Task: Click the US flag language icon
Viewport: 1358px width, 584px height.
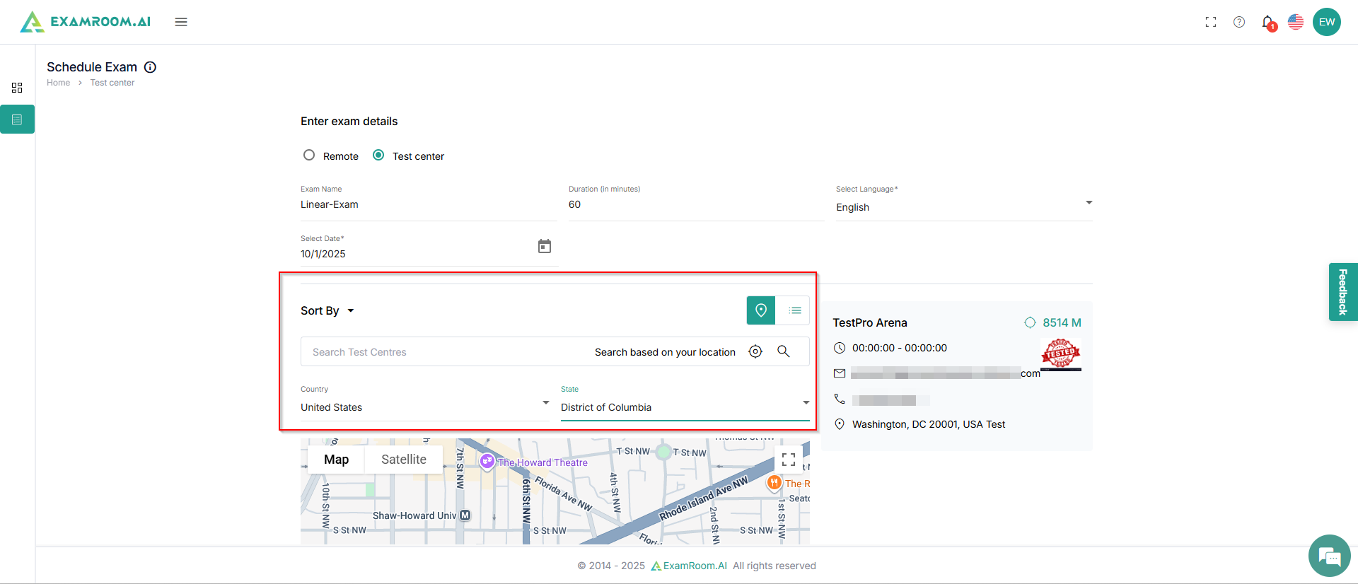Action: click(x=1296, y=22)
